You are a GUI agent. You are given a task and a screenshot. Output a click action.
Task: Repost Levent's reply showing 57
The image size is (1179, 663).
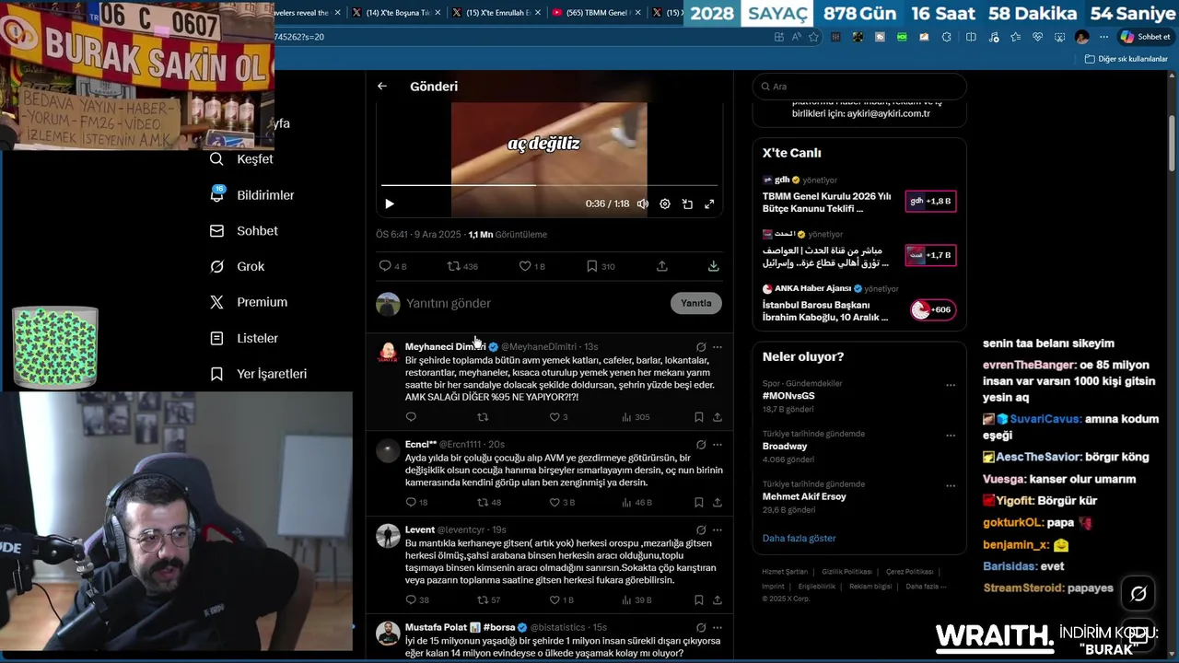click(x=488, y=600)
